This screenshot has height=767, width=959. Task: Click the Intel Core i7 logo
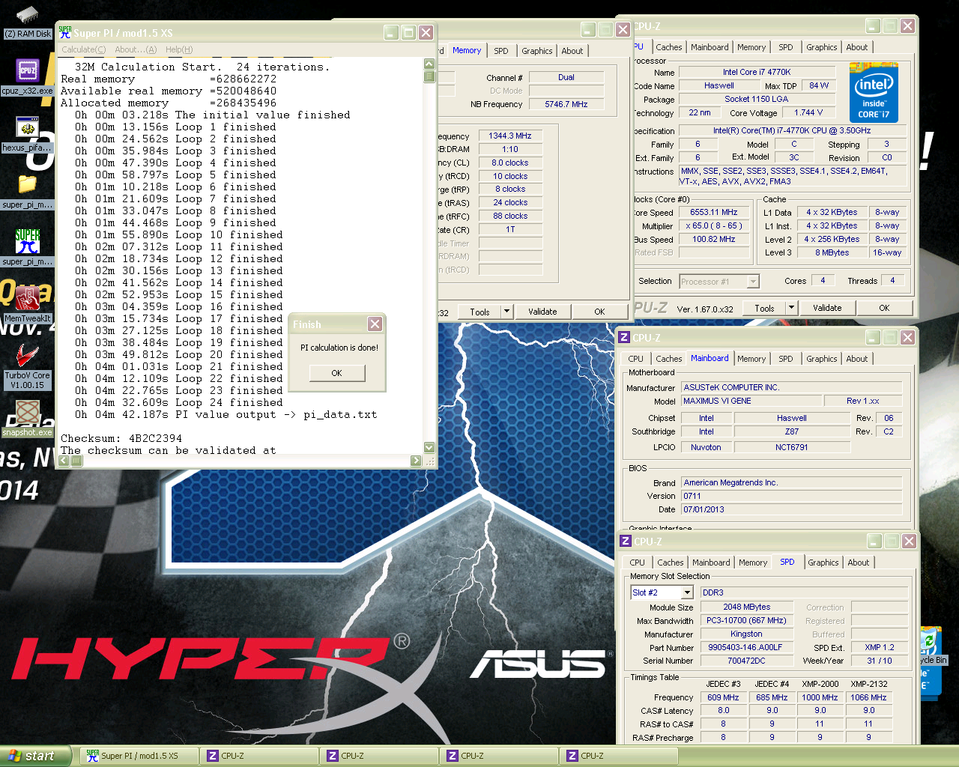tap(874, 94)
